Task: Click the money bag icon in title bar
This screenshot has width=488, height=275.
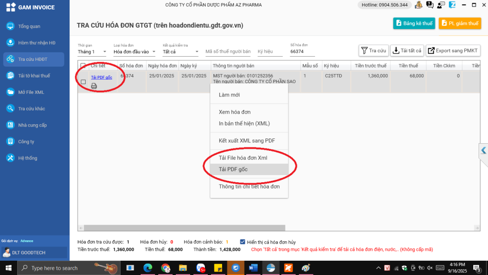Action: click(418, 5)
